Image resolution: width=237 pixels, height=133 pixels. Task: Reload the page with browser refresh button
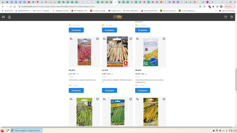pos(10,6)
